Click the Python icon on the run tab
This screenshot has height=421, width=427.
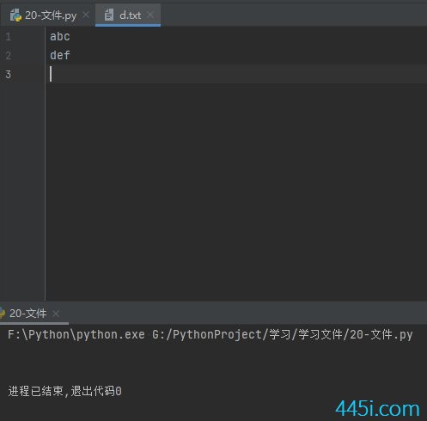(3, 313)
